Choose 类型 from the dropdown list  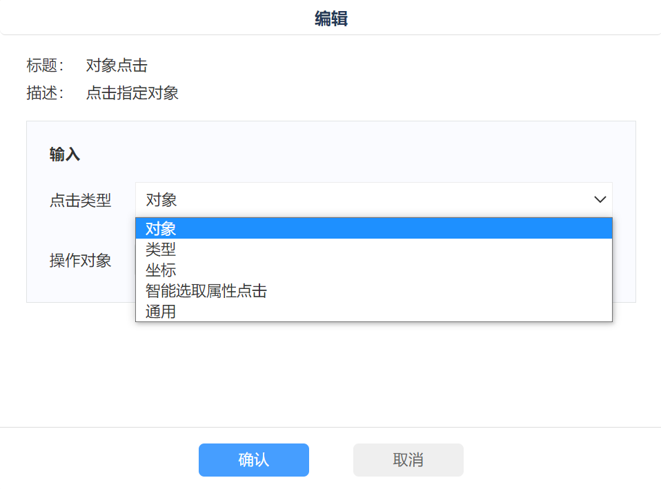[161, 249]
